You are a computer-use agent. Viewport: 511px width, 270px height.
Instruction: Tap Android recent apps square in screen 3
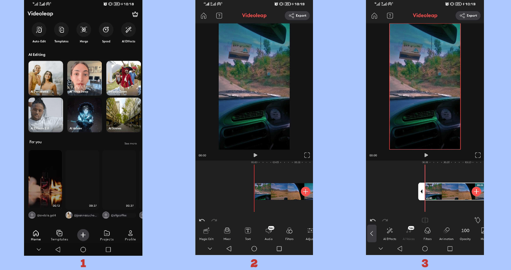tap(450, 248)
